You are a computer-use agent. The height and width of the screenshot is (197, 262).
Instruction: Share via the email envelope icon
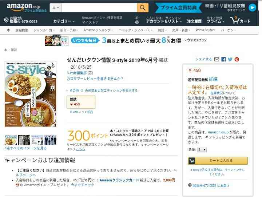[x=217, y=59]
